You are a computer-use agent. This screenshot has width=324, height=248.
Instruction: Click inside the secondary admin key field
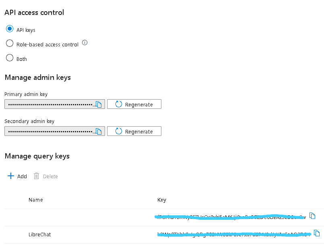pyautogui.click(x=50, y=131)
